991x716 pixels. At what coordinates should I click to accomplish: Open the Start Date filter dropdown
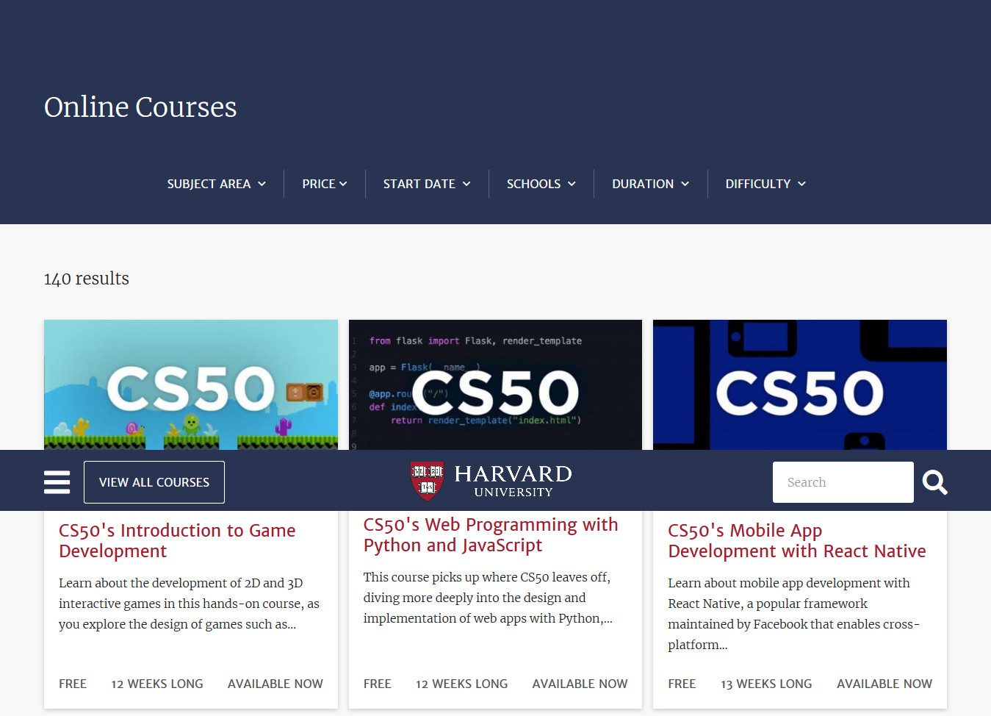click(x=427, y=184)
